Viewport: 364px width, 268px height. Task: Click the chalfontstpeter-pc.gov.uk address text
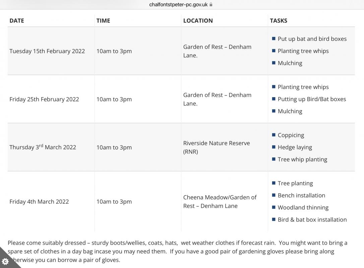[178, 5]
